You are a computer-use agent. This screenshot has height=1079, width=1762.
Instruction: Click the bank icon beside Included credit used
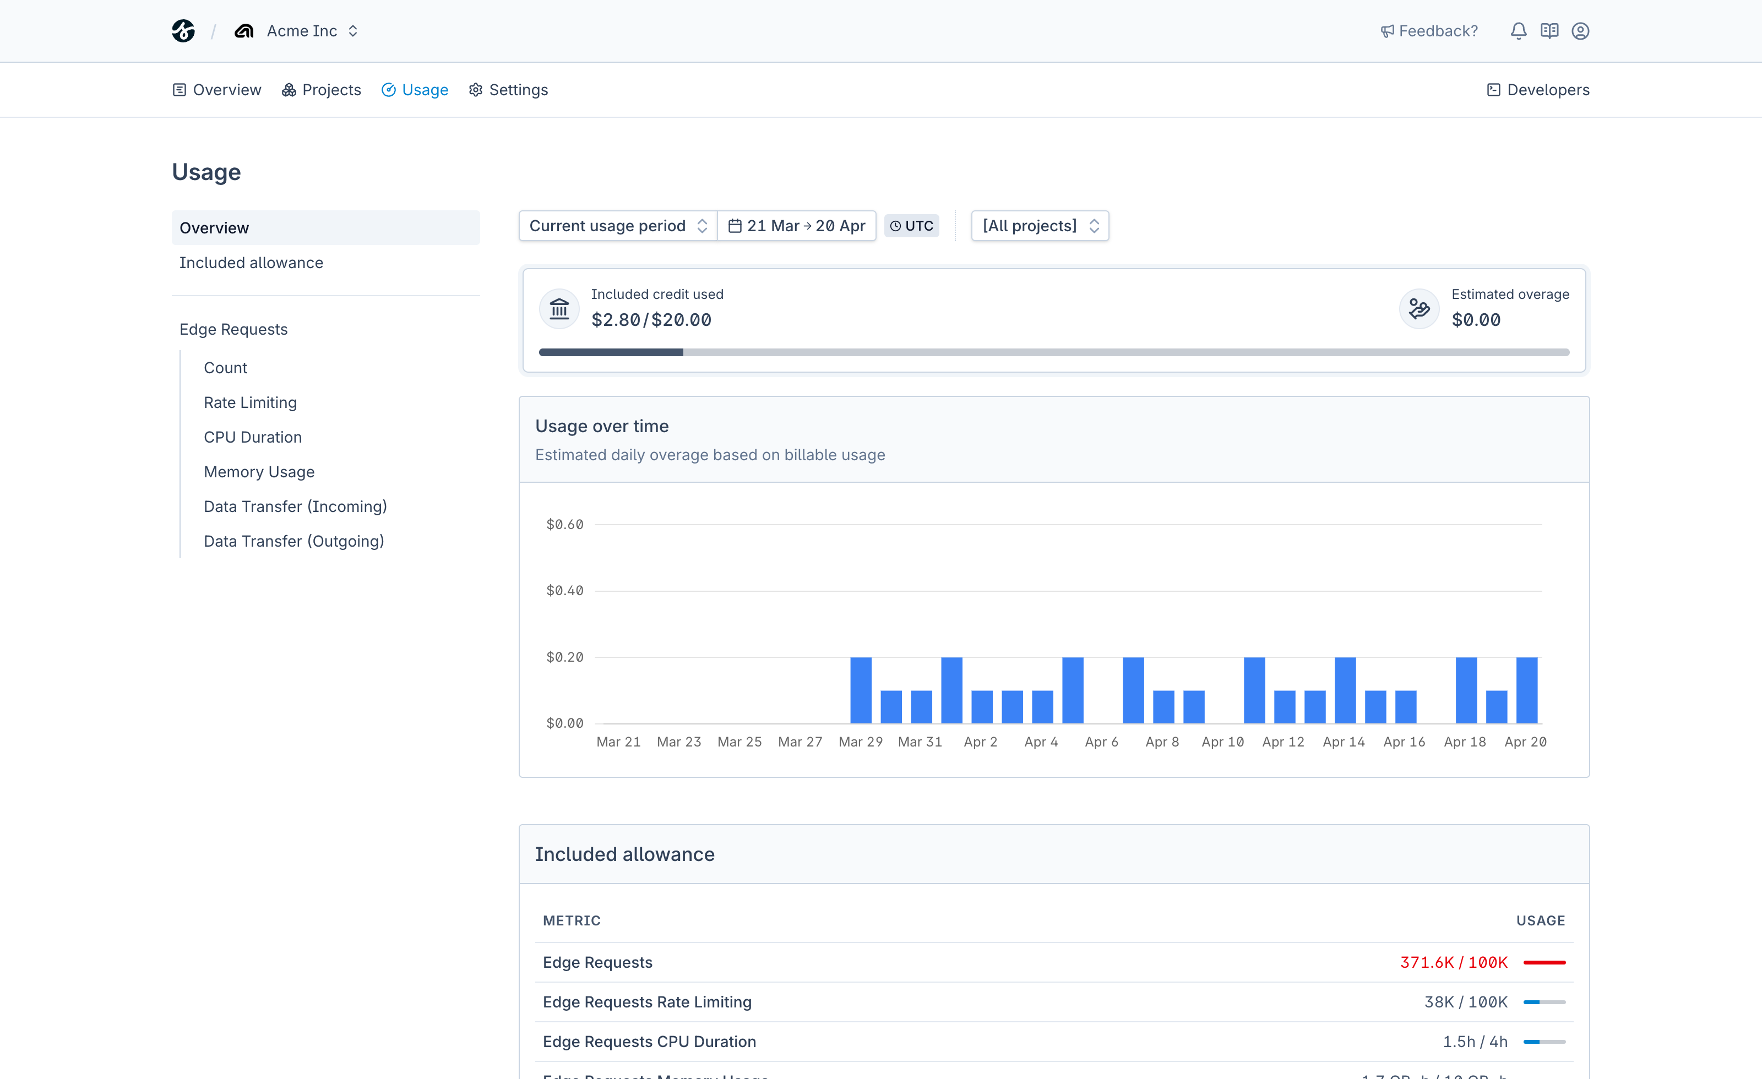click(559, 308)
